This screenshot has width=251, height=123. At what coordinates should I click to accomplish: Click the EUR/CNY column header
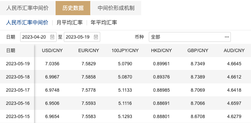(89, 50)
